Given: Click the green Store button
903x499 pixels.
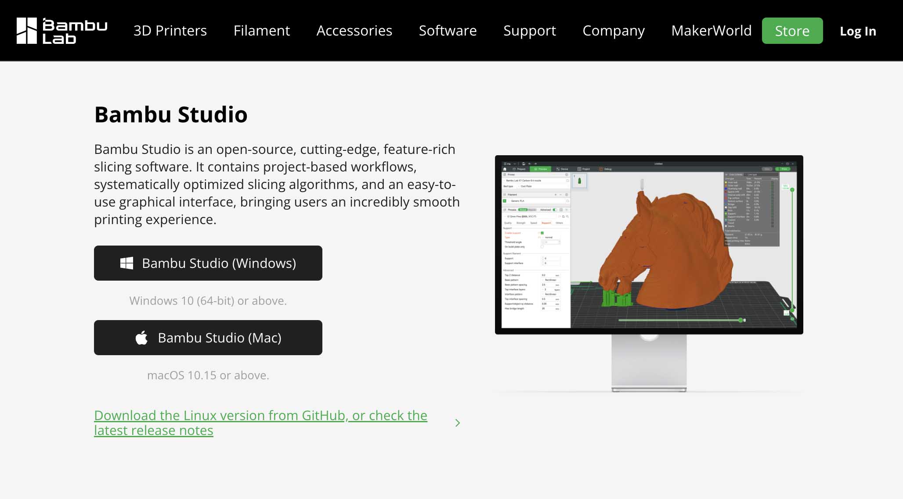Looking at the screenshot, I should pyautogui.click(x=792, y=31).
